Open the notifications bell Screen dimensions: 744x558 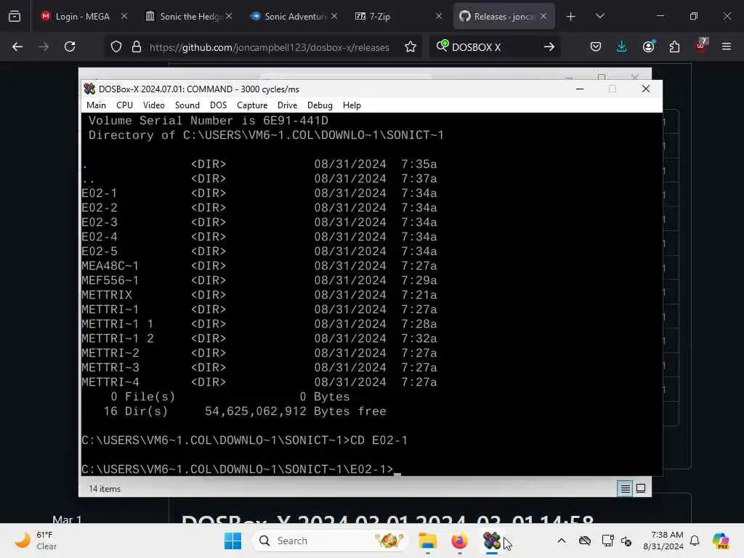click(x=695, y=541)
